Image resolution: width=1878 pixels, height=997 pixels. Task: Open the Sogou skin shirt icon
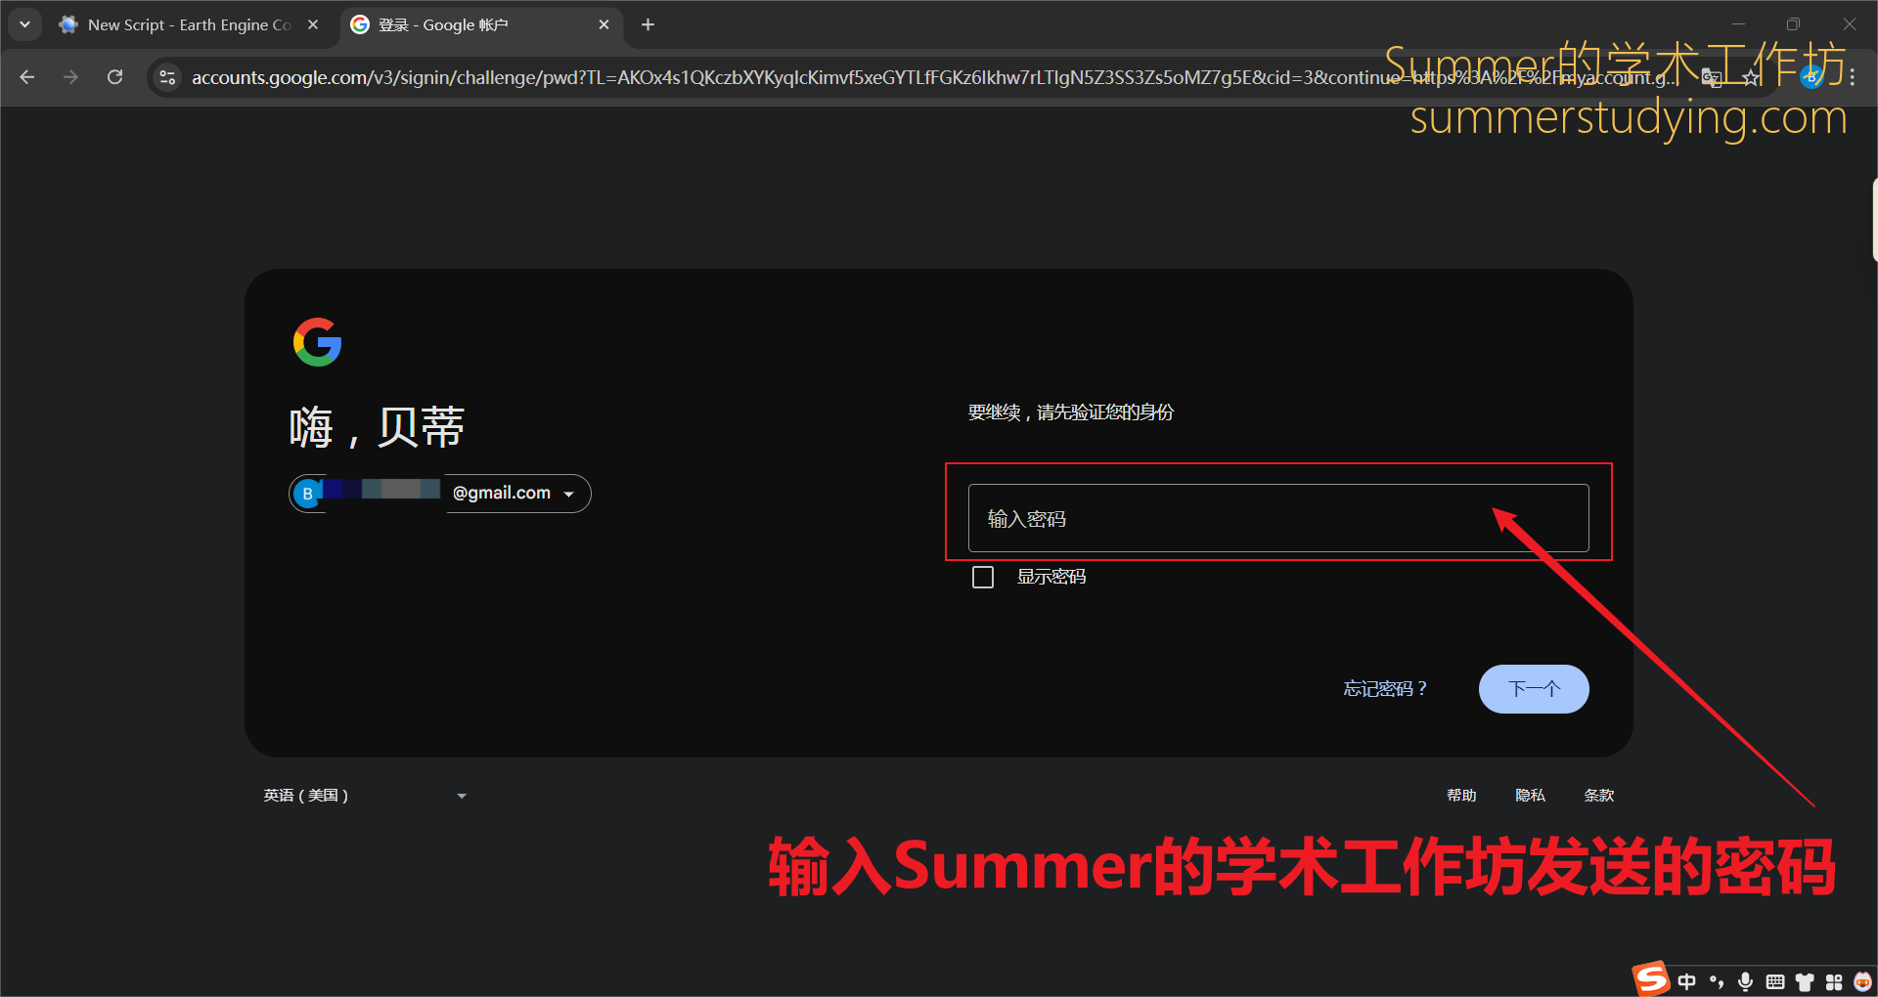point(1805,981)
